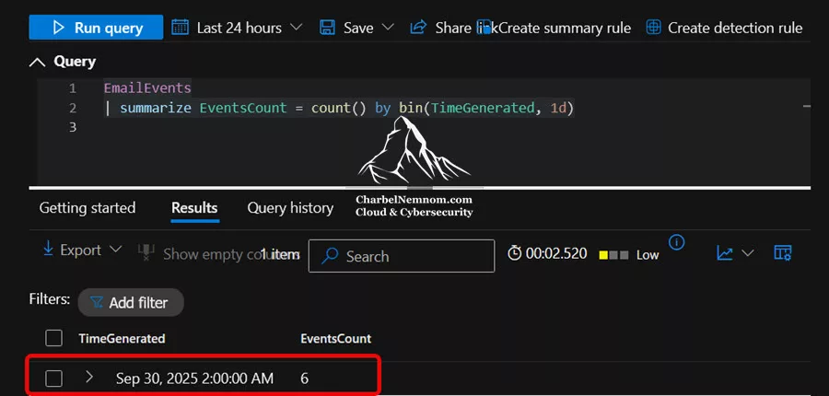Expand the chart type dropdown arrow
The image size is (829, 396).
coord(748,252)
